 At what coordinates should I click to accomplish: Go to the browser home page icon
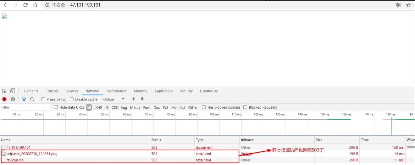[x=35, y=5]
